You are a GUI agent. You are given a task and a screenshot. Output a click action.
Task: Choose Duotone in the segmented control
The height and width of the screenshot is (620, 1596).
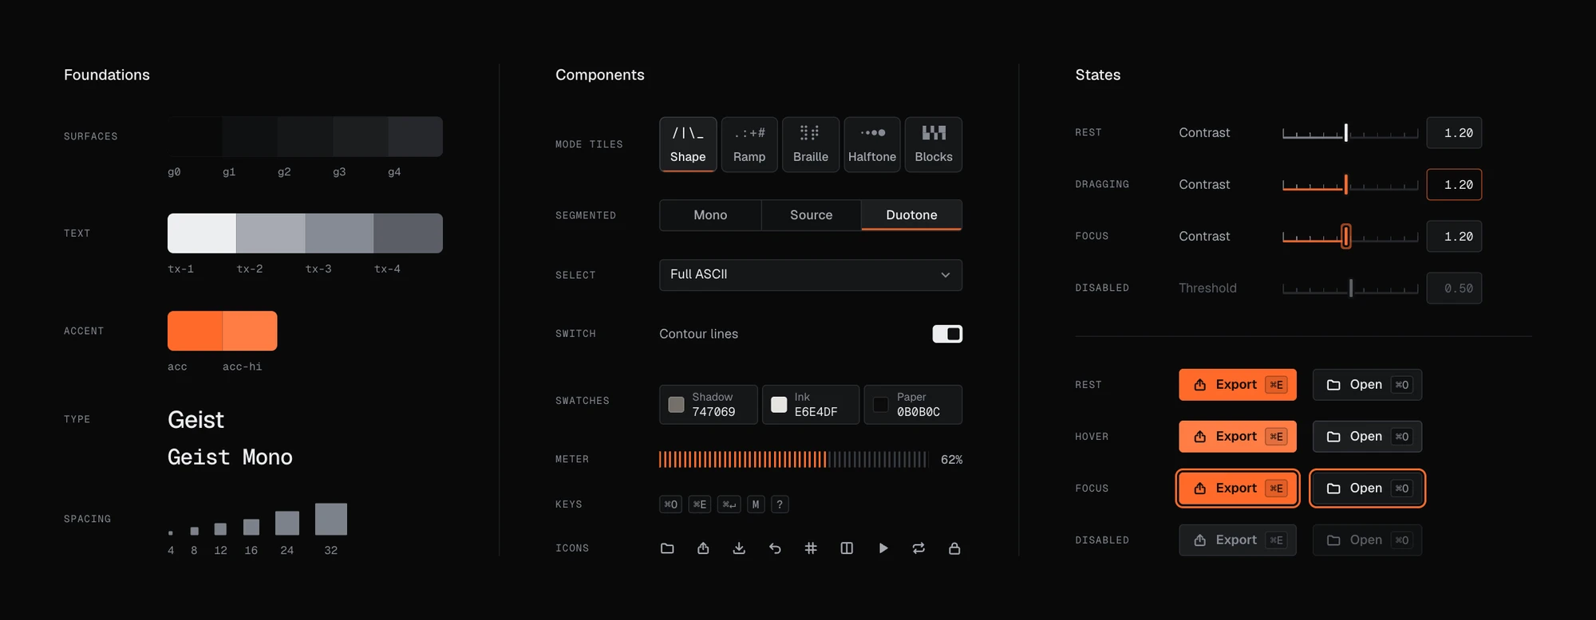pos(912,215)
